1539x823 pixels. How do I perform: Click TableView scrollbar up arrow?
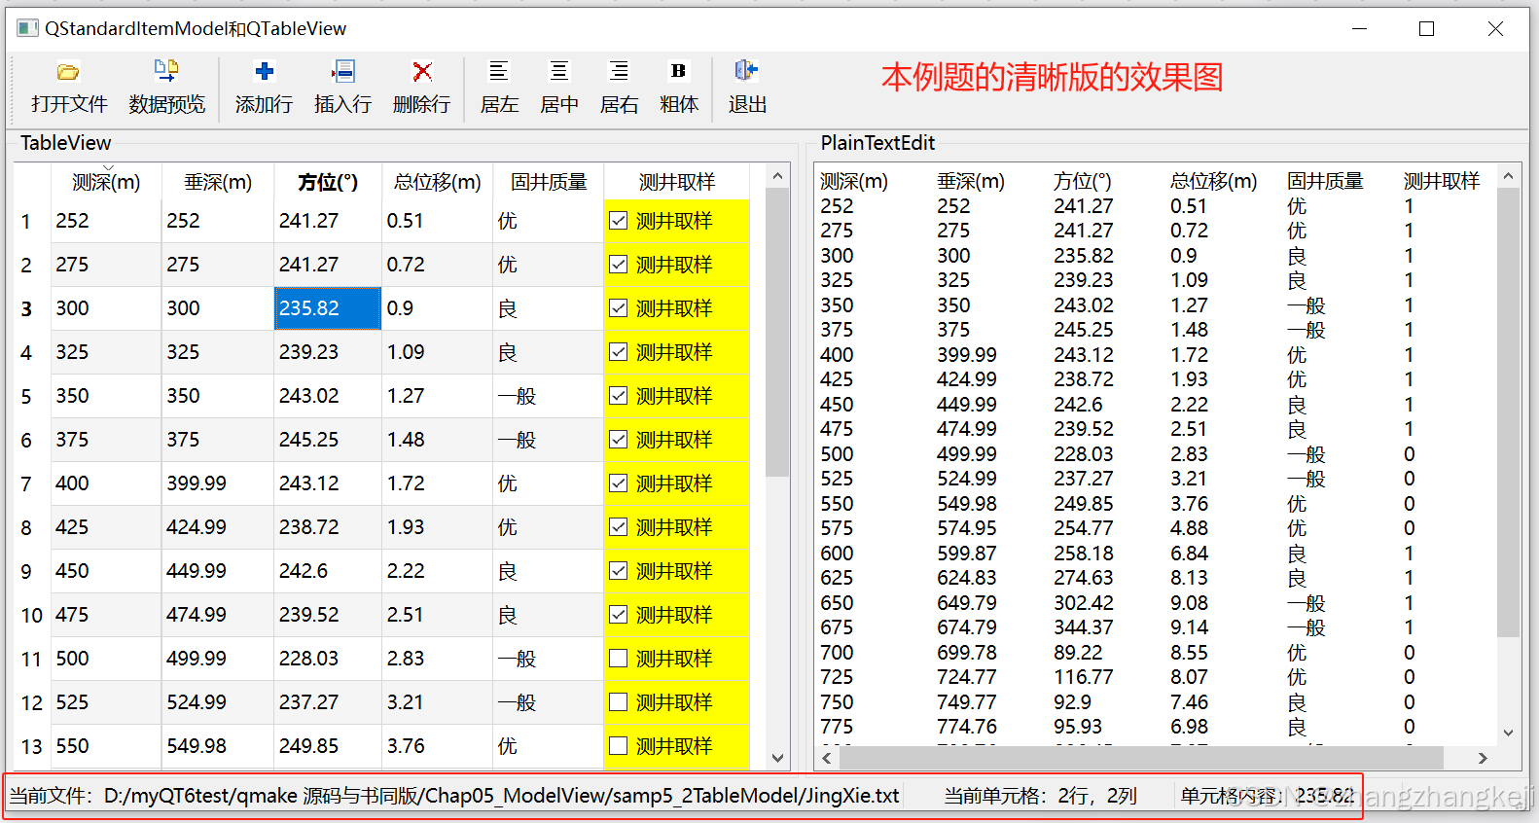click(x=777, y=176)
